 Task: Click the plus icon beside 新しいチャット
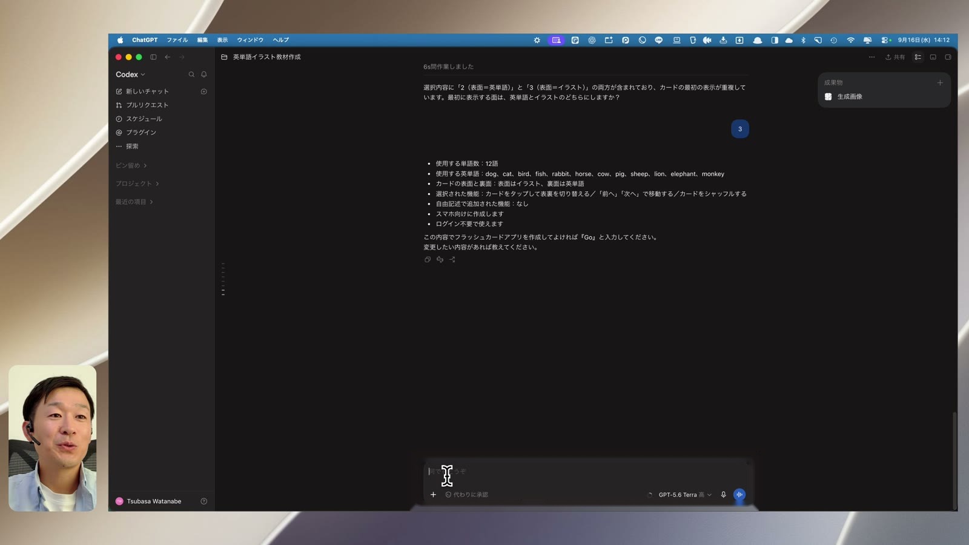(x=204, y=91)
